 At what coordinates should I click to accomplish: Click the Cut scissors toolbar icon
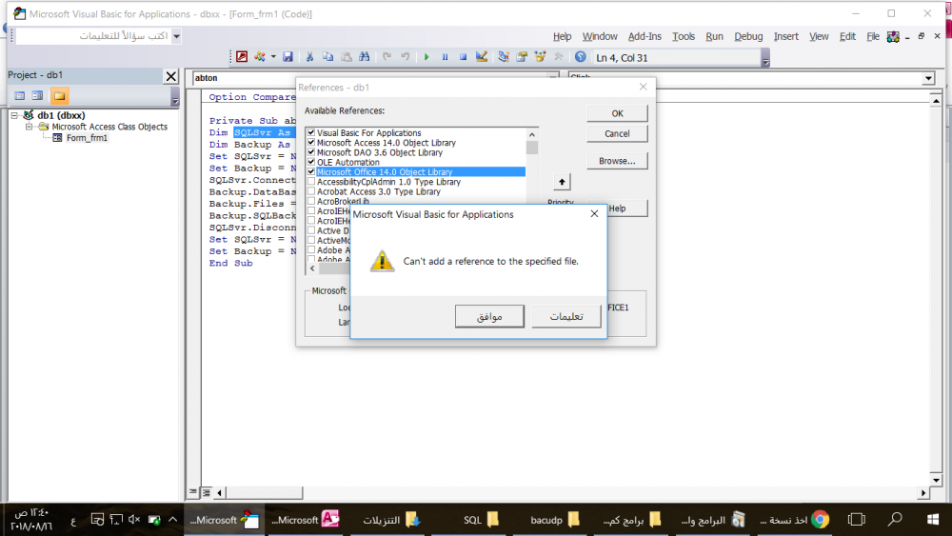click(310, 57)
